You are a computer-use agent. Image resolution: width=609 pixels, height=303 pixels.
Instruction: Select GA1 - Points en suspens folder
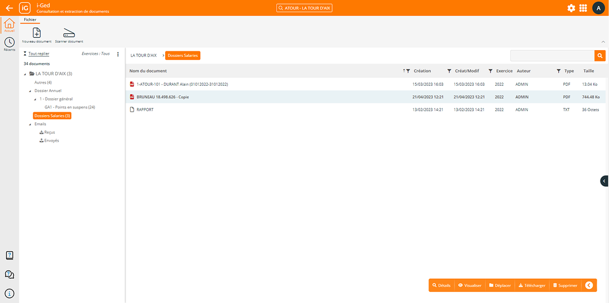pos(69,107)
